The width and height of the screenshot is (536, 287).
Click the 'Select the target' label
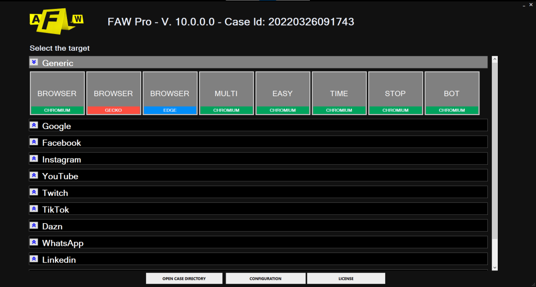coord(60,48)
